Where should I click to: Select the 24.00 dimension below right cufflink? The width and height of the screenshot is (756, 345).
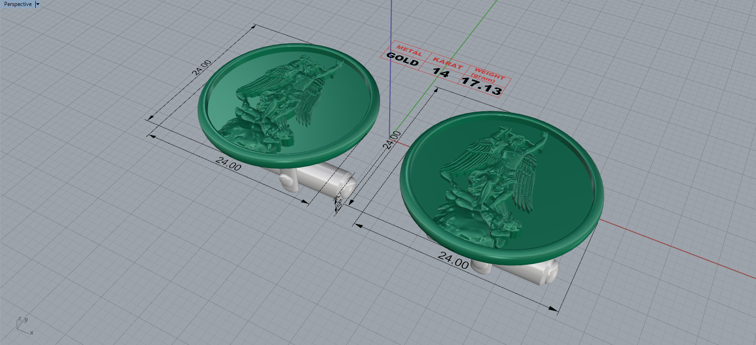point(453,260)
